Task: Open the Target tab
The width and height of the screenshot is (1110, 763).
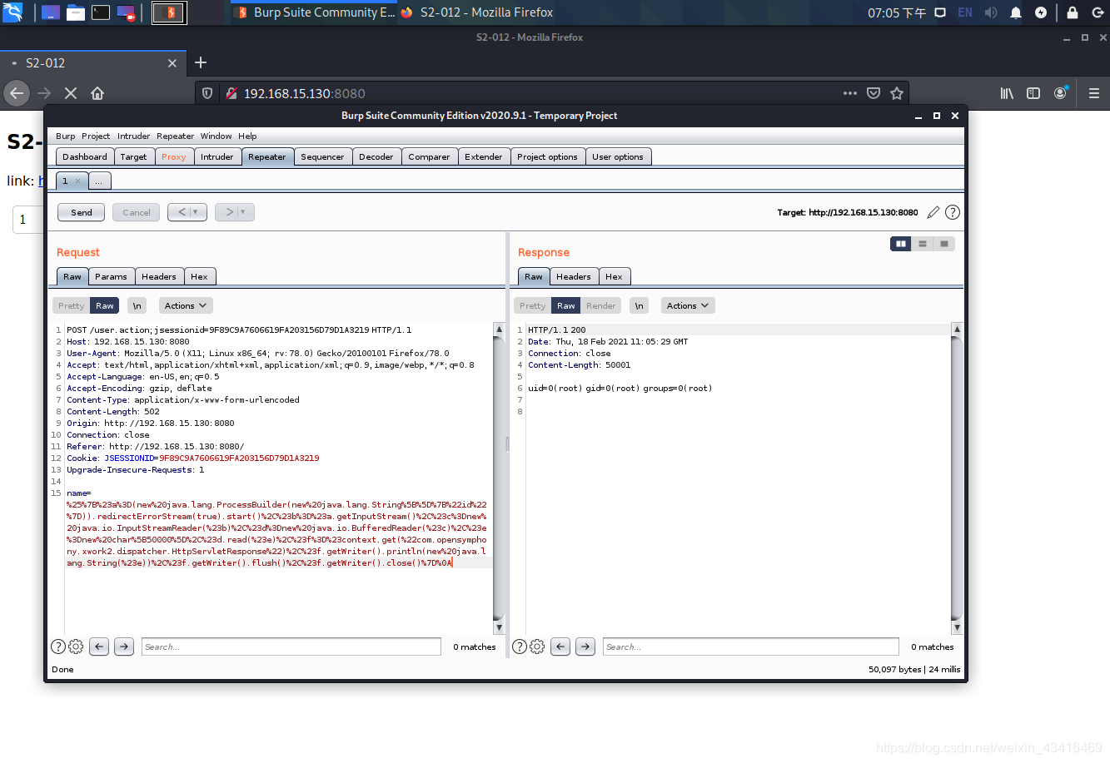Action: (133, 156)
